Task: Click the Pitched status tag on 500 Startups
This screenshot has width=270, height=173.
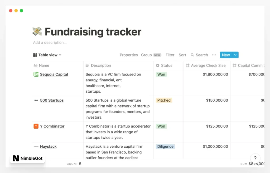Action: point(164,100)
